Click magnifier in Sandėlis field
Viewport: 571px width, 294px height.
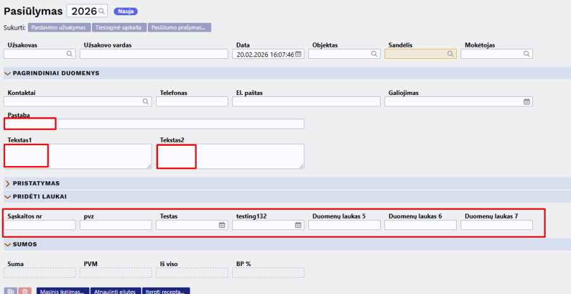(450, 54)
